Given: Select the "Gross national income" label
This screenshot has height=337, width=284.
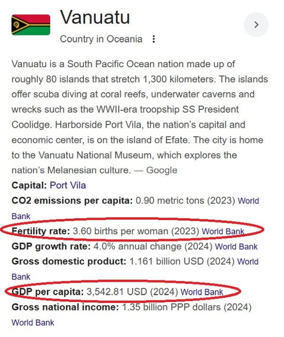Looking at the screenshot, I should (x=65, y=307).
